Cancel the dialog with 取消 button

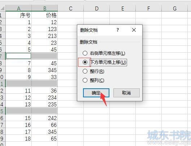click(126, 93)
